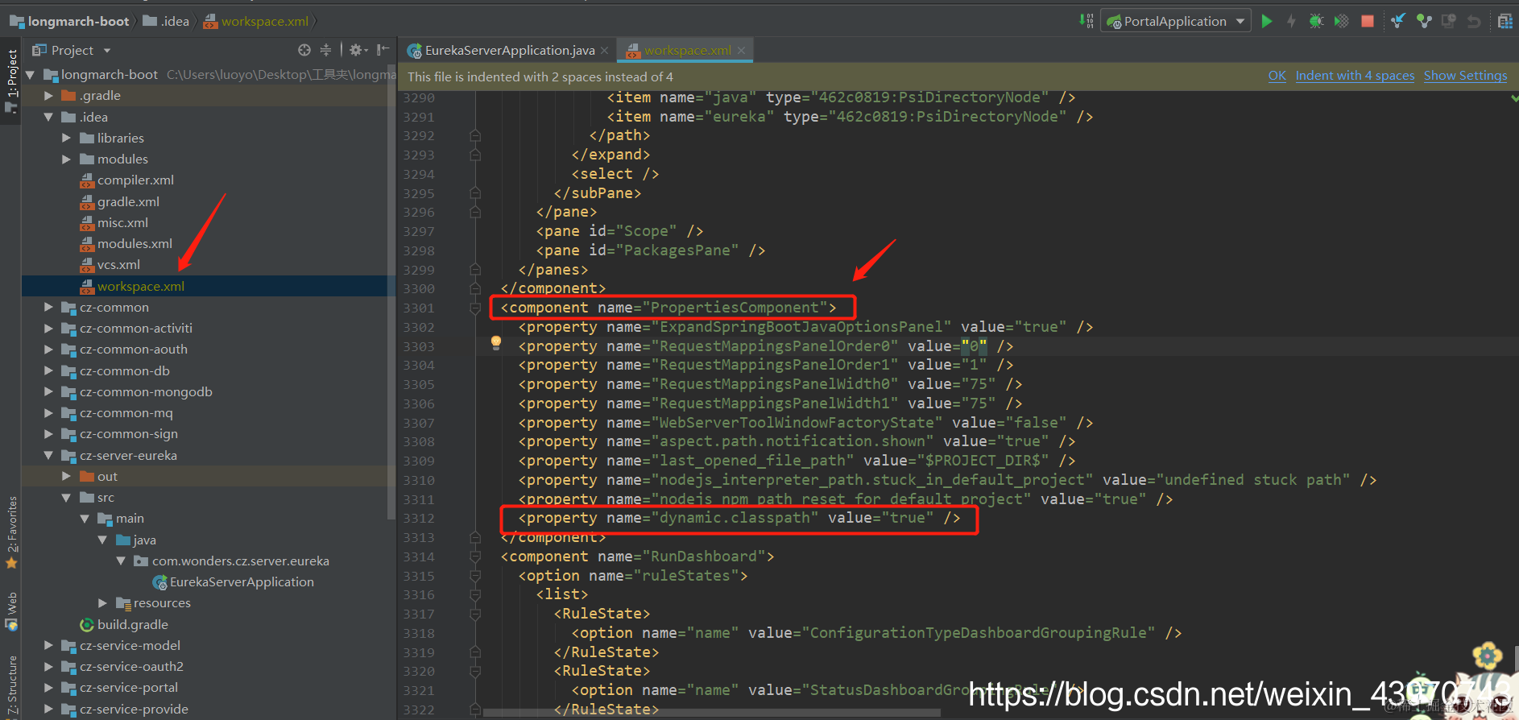Viewport: 1519px width, 720px height.
Task: Click .idea in the navigation breadcrumb
Action: pyautogui.click(x=166, y=22)
